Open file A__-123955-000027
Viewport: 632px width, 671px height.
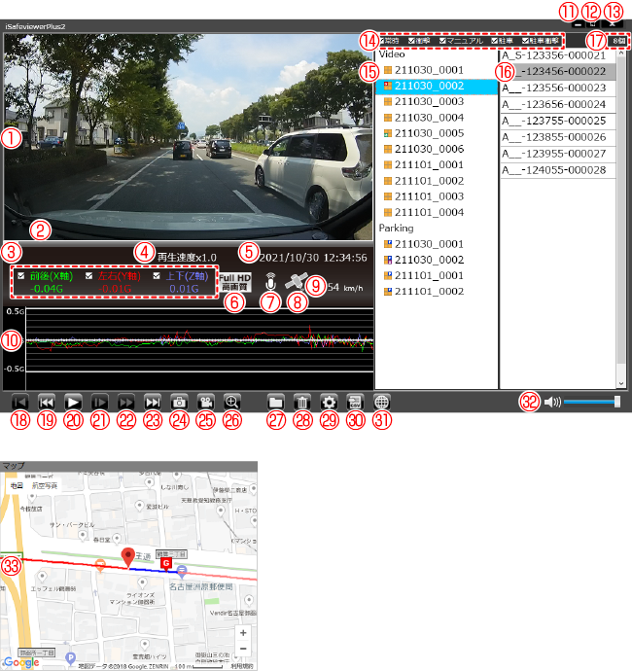click(x=558, y=154)
